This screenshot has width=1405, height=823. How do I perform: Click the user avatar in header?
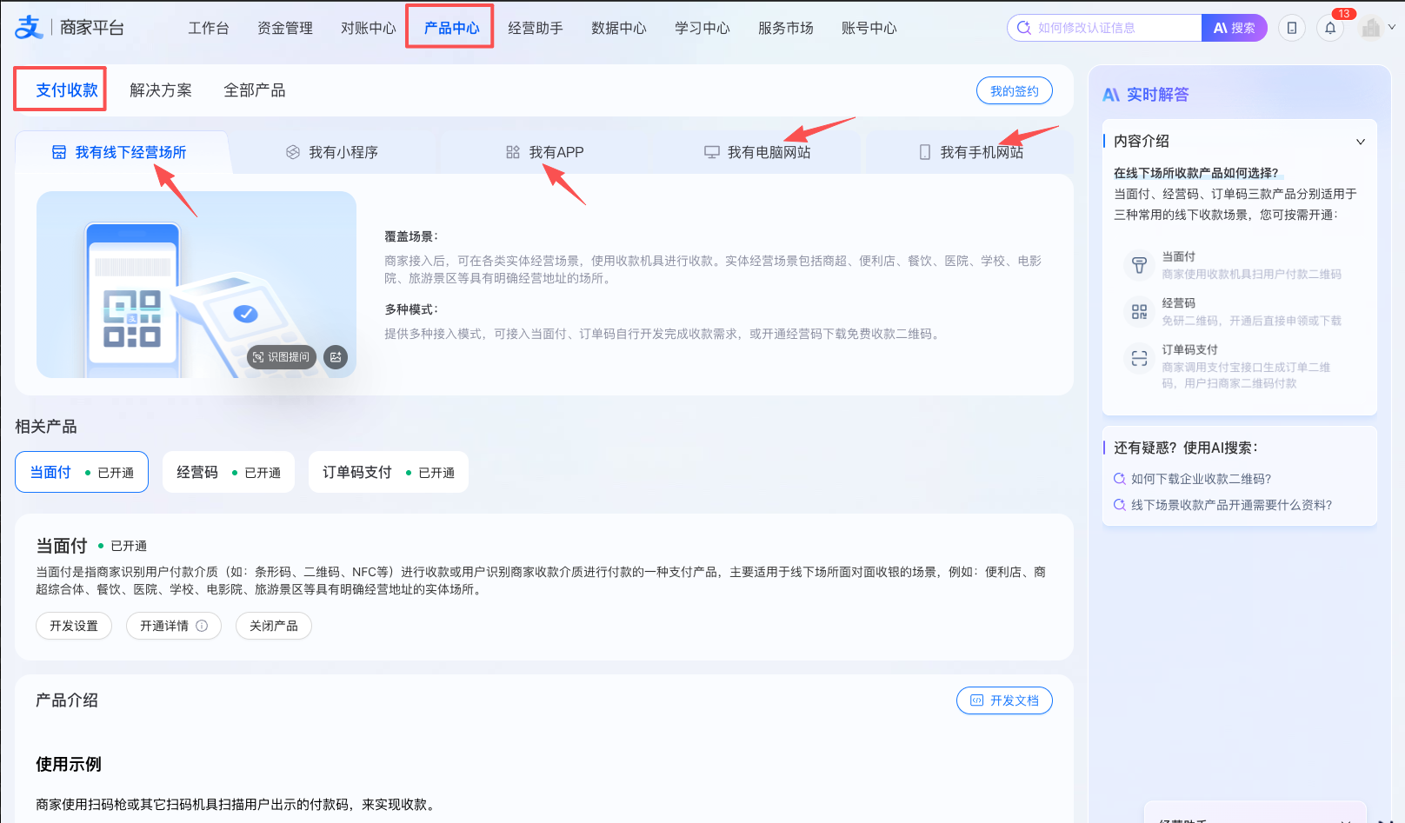tap(1371, 28)
